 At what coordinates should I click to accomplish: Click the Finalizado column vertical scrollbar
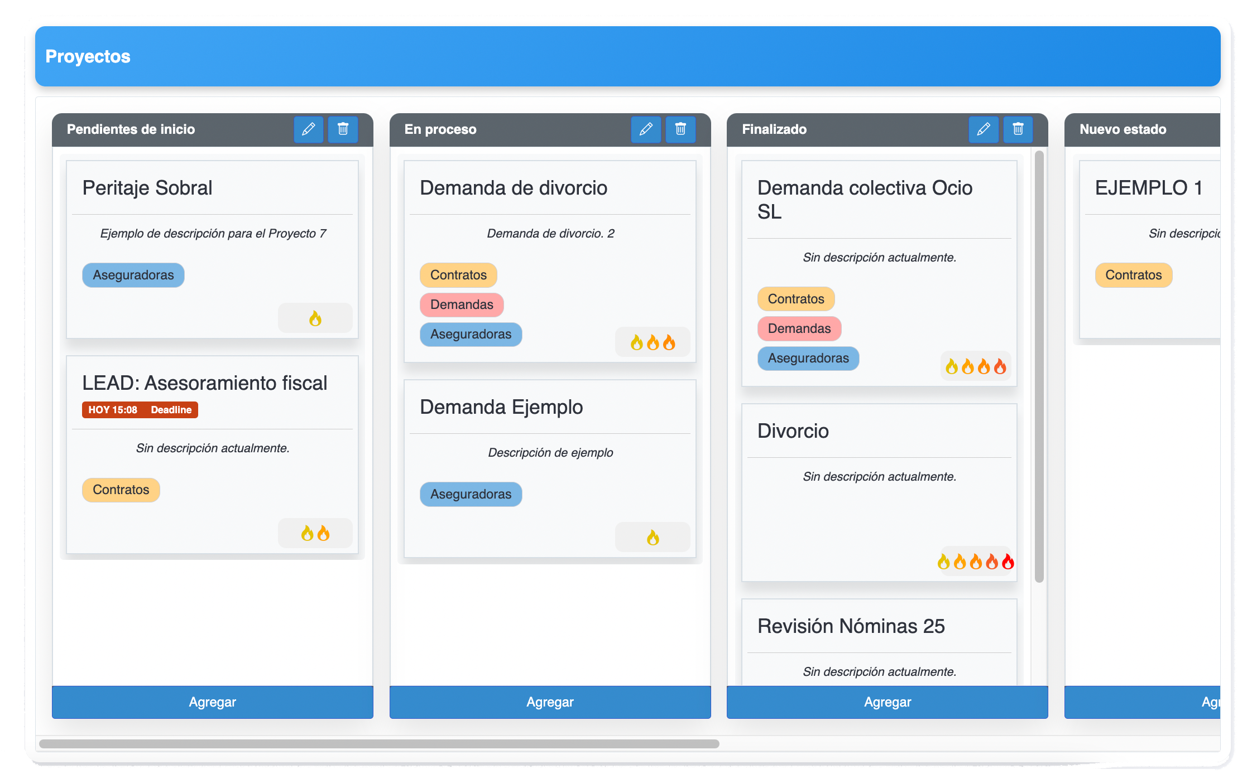[x=1039, y=366]
